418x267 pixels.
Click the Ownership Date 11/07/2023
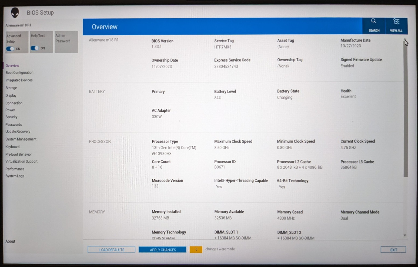tap(162, 66)
